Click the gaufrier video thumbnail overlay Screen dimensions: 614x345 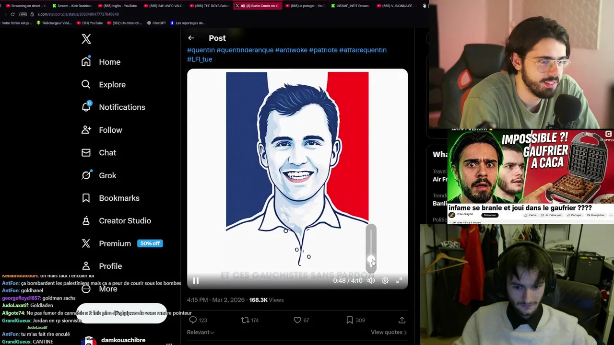click(x=531, y=167)
